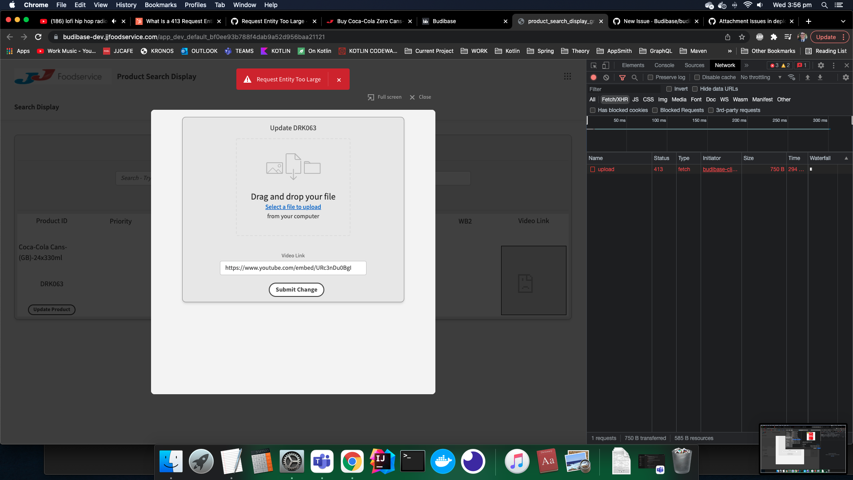Click the Video Link URL input field

293,268
